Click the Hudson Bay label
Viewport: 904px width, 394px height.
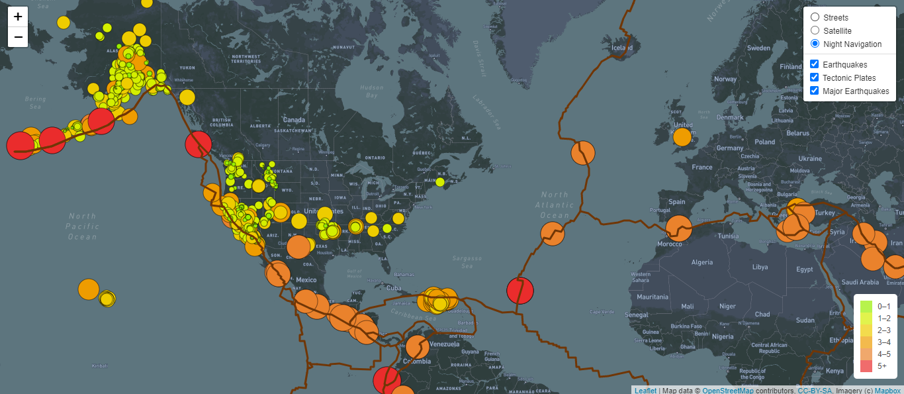[x=372, y=91]
